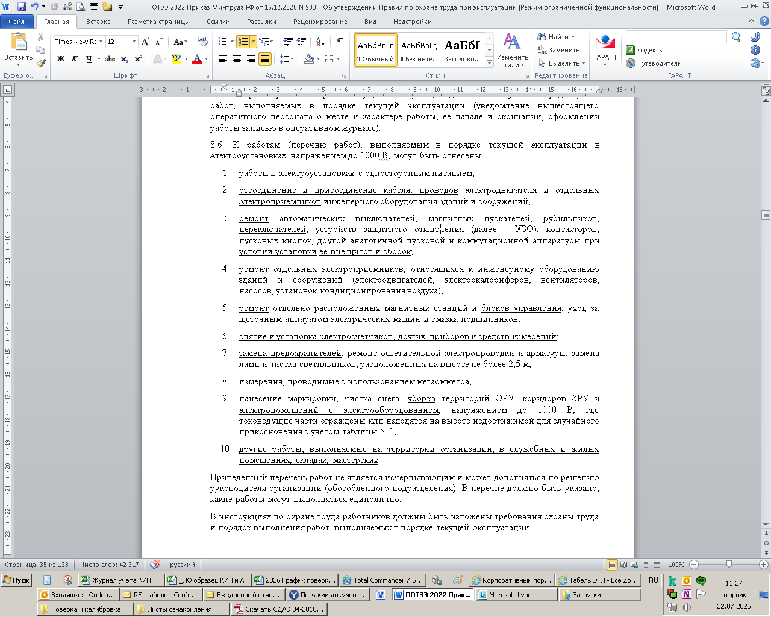Increase the paragraph indent
The height and width of the screenshot is (617, 771).
click(301, 42)
